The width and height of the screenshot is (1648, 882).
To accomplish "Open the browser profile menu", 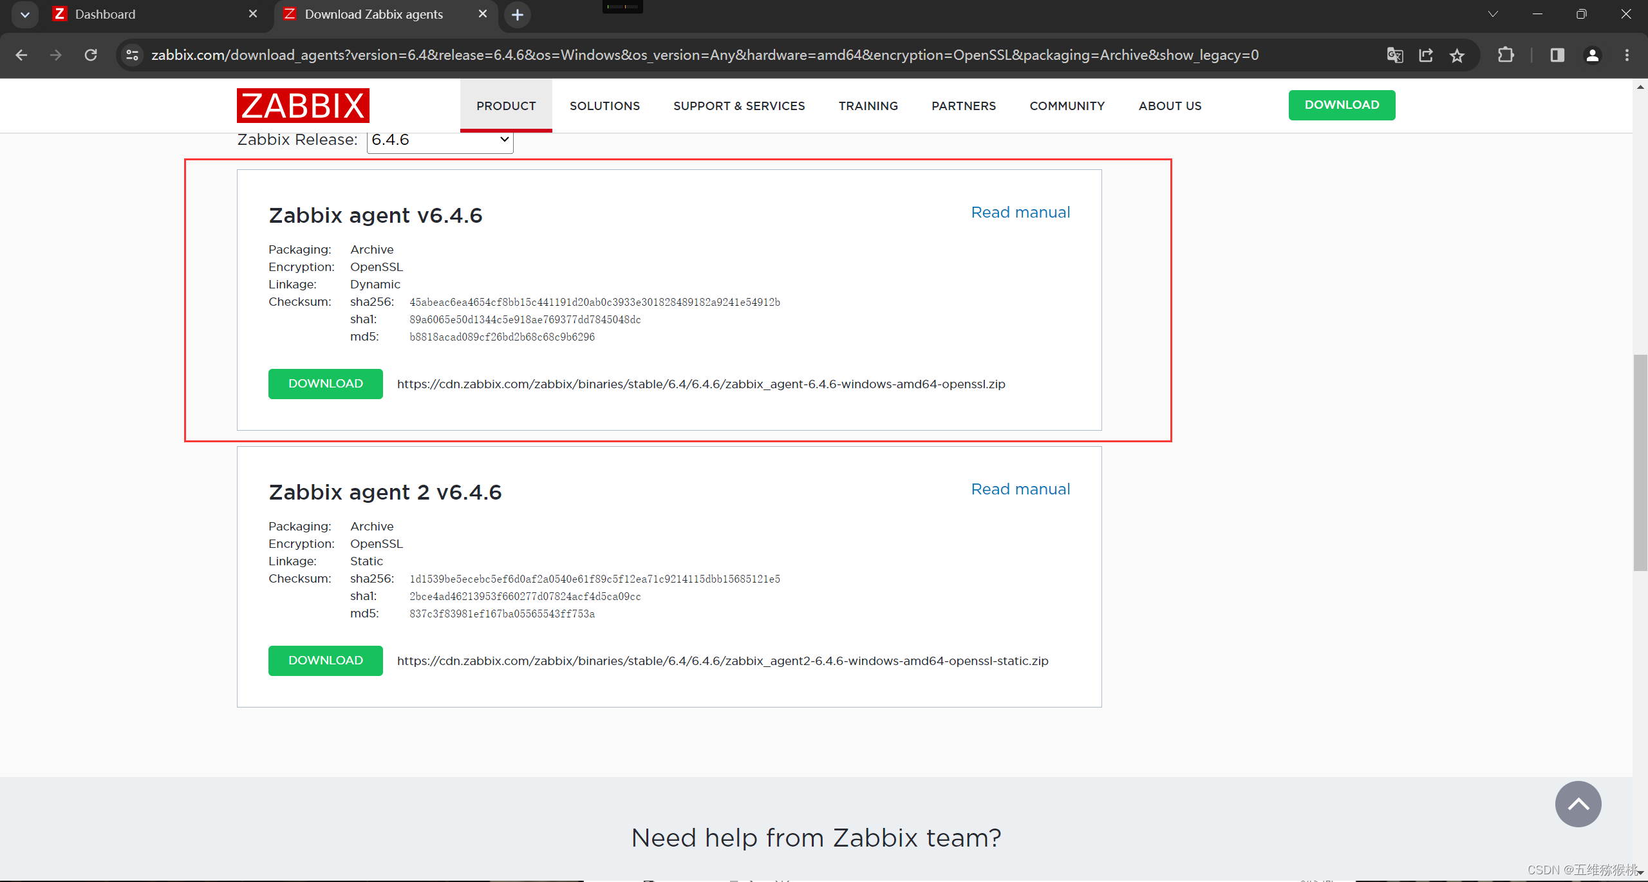I will pyautogui.click(x=1592, y=55).
